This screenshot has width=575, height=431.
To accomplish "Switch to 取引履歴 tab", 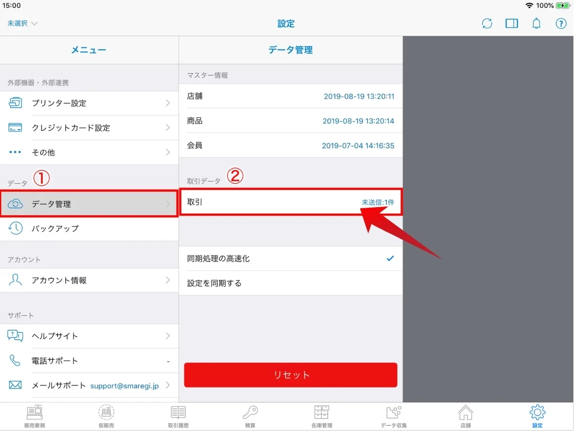I will [178, 416].
